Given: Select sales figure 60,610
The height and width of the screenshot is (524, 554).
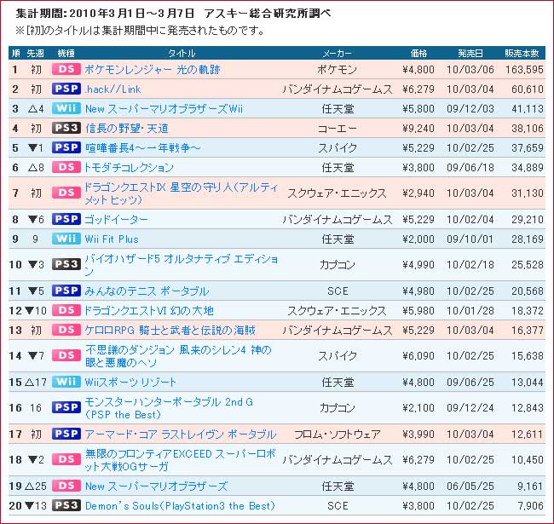Looking at the screenshot, I should click(528, 89).
